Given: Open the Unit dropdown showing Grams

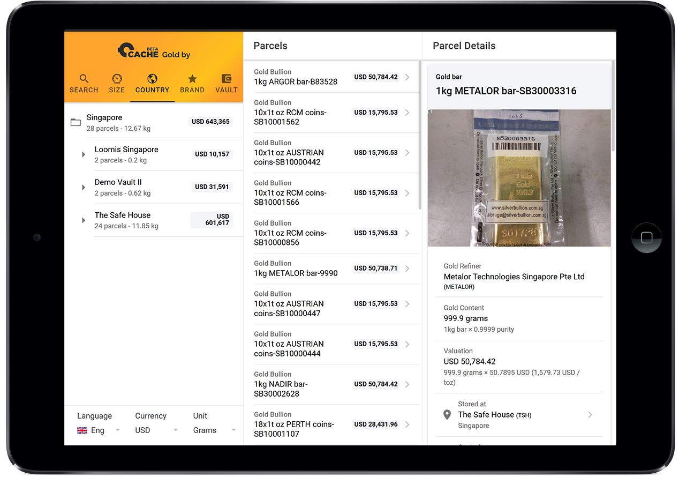Looking at the screenshot, I should point(214,430).
